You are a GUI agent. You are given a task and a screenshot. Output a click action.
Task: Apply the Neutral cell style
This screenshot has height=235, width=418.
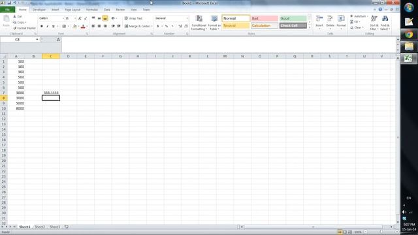pyautogui.click(x=236, y=25)
